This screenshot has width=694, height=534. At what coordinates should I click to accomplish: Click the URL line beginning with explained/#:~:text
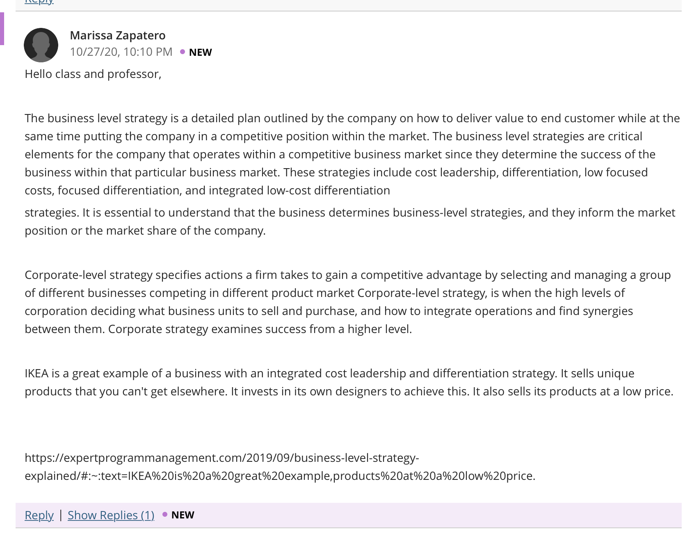(280, 476)
